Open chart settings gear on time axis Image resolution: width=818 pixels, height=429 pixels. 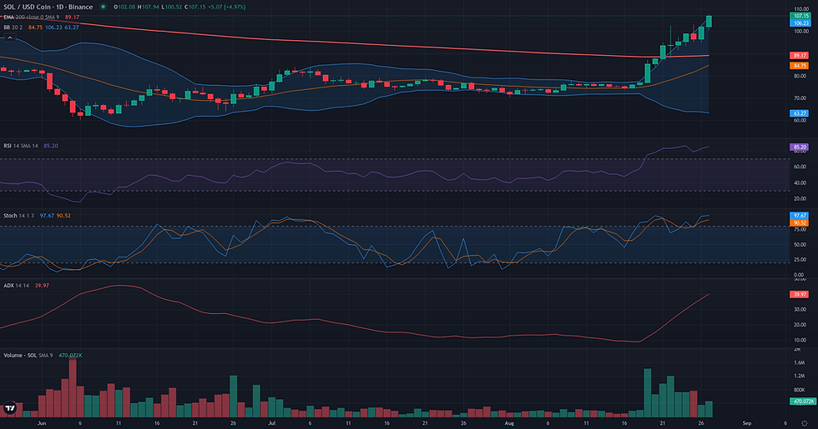click(804, 423)
